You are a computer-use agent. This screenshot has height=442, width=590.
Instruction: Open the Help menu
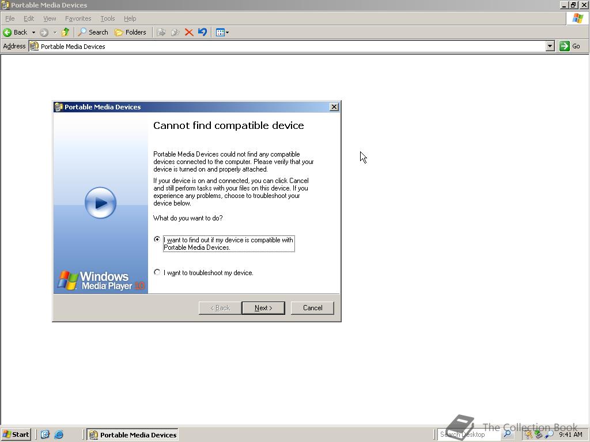pos(130,18)
